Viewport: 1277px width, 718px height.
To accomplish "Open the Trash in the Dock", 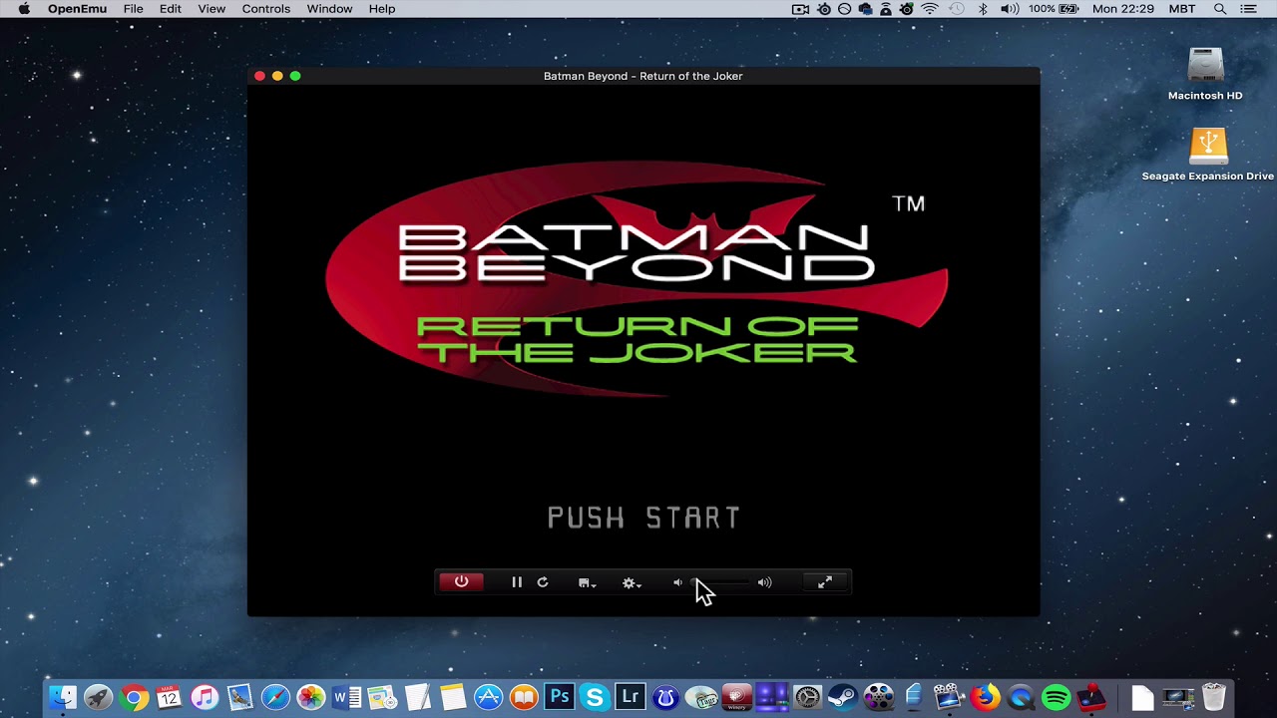I will (1214, 697).
